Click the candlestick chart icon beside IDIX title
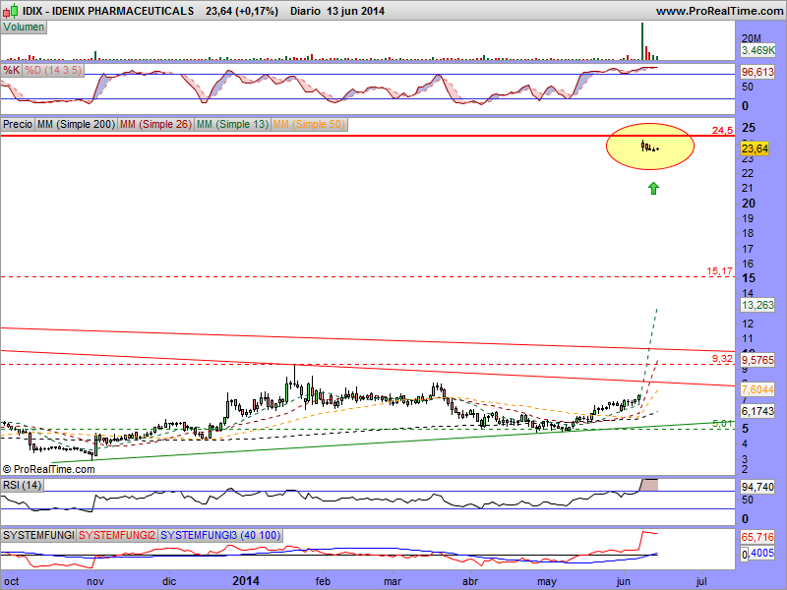787x590 pixels. [11, 11]
